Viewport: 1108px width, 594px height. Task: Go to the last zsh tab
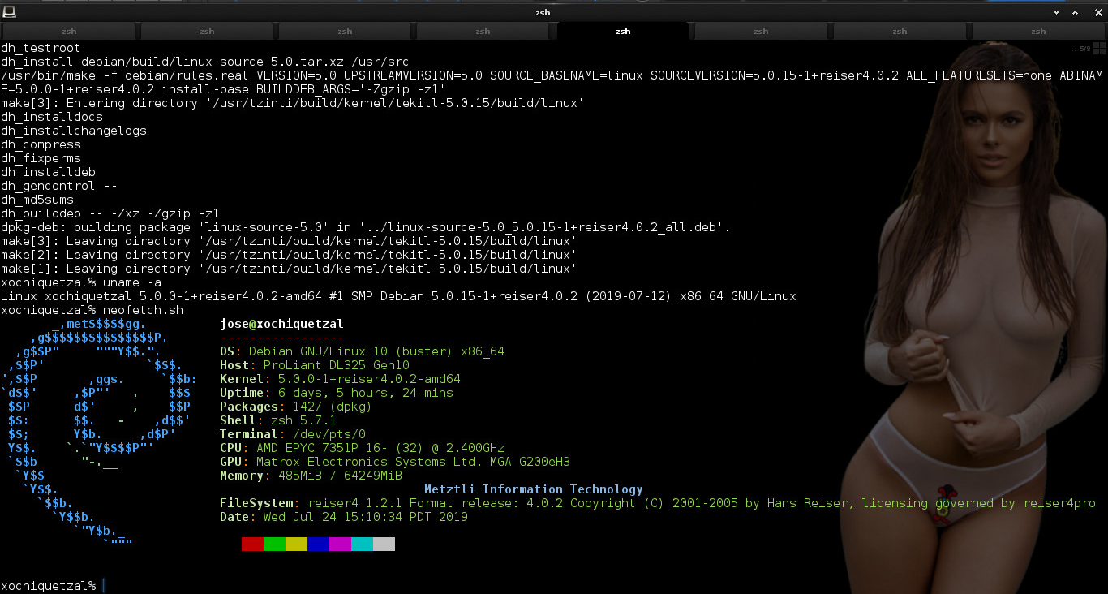coord(1038,32)
